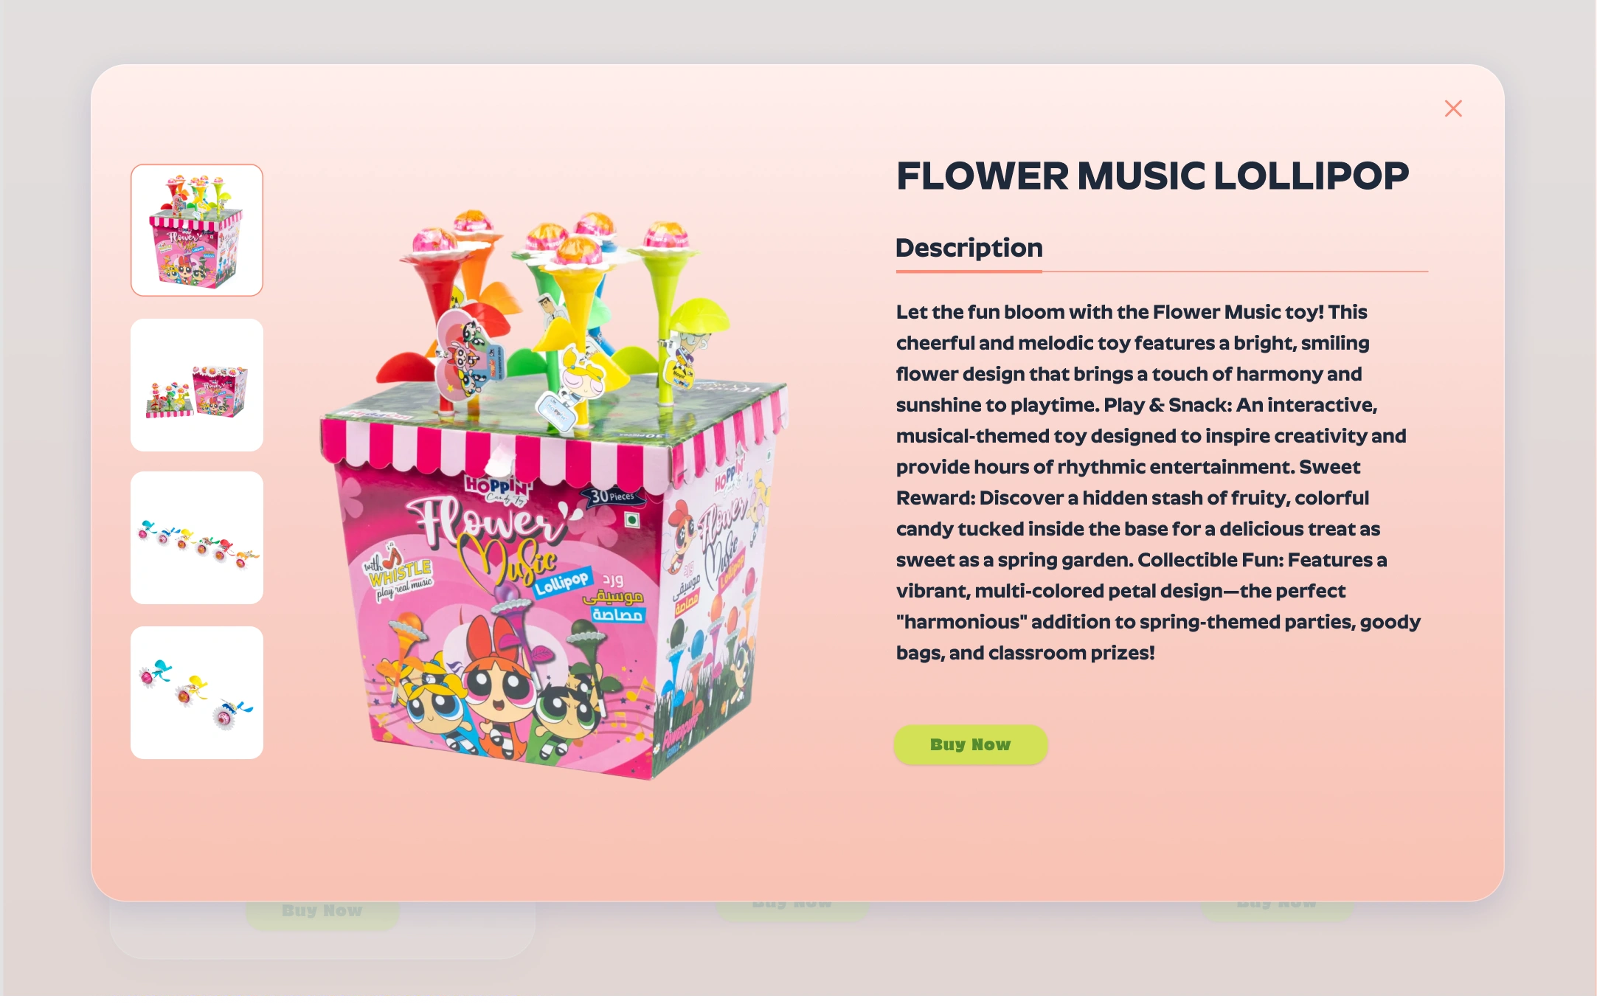Close the product details popup

pos(1452,109)
